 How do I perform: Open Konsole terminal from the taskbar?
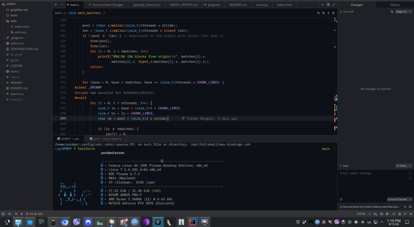pyautogui.click(x=53, y=222)
